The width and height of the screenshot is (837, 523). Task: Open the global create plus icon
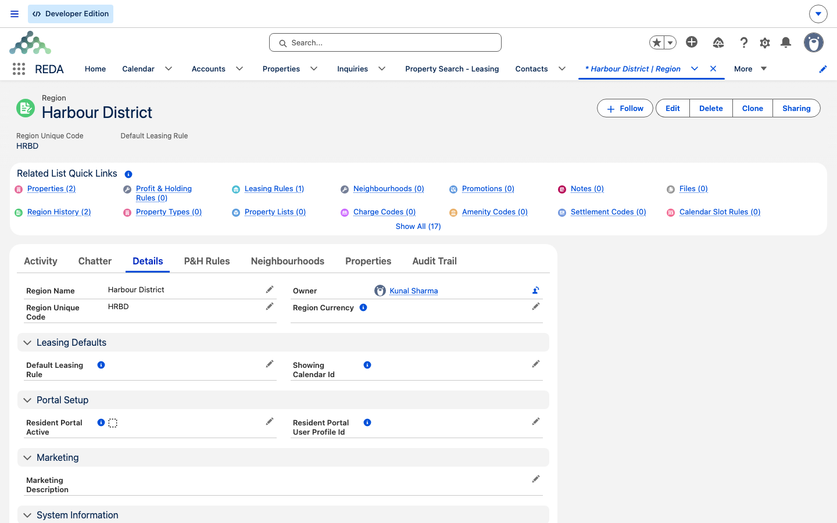click(x=692, y=42)
